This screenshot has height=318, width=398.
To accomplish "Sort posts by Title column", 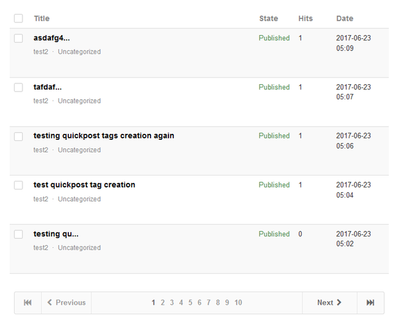I will point(42,19).
